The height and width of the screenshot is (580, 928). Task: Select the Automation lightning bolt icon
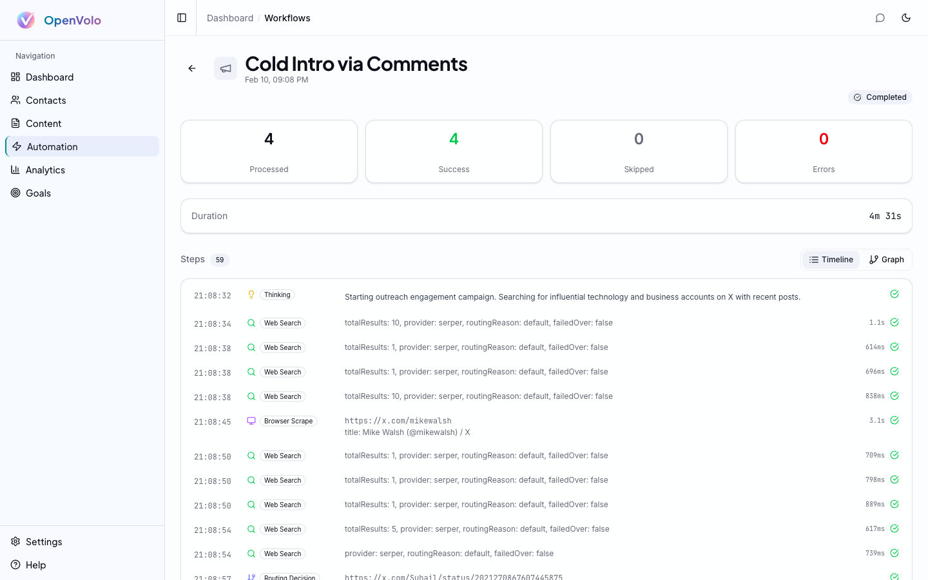pos(16,146)
